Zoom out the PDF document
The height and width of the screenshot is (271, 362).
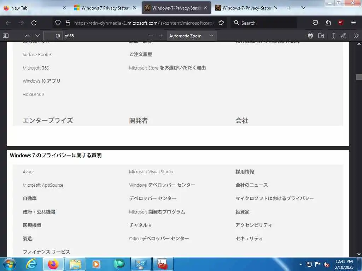click(151, 36)
